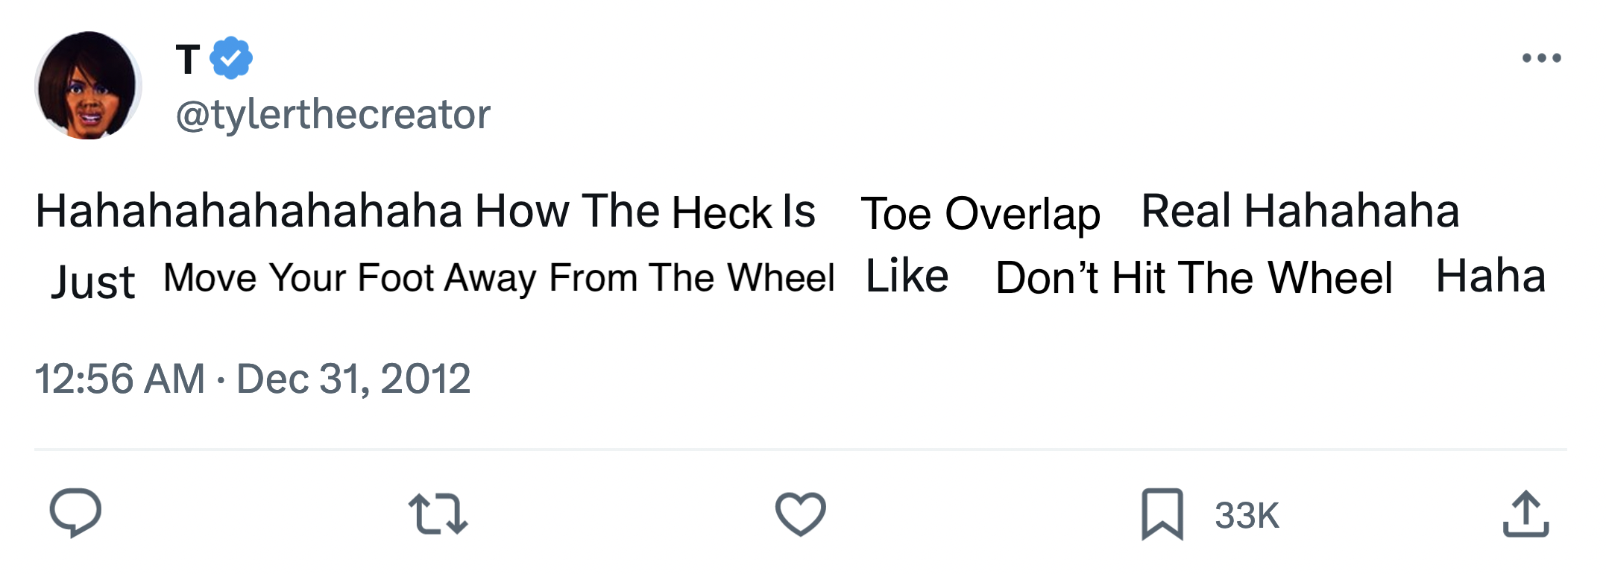The width and height of the screenshot is (1606, 574).
Task: Click the 'Real Hahahaha' text
Action: [x=1300, y=211]
